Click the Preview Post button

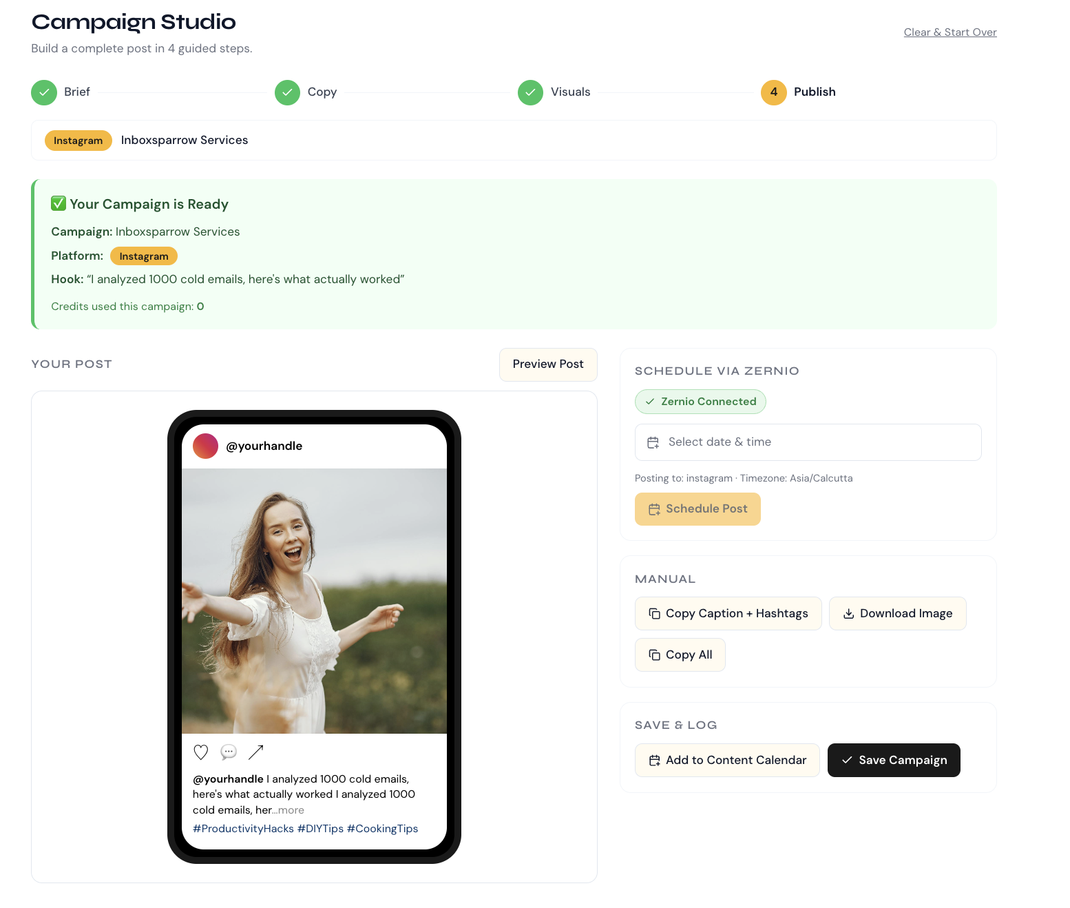tap(548, 364)
